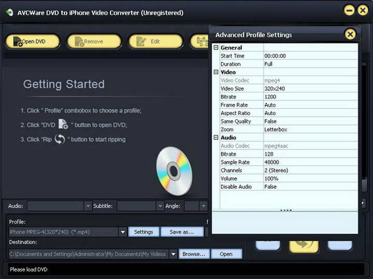Click the profile Settings button

[x=144, y=232]
